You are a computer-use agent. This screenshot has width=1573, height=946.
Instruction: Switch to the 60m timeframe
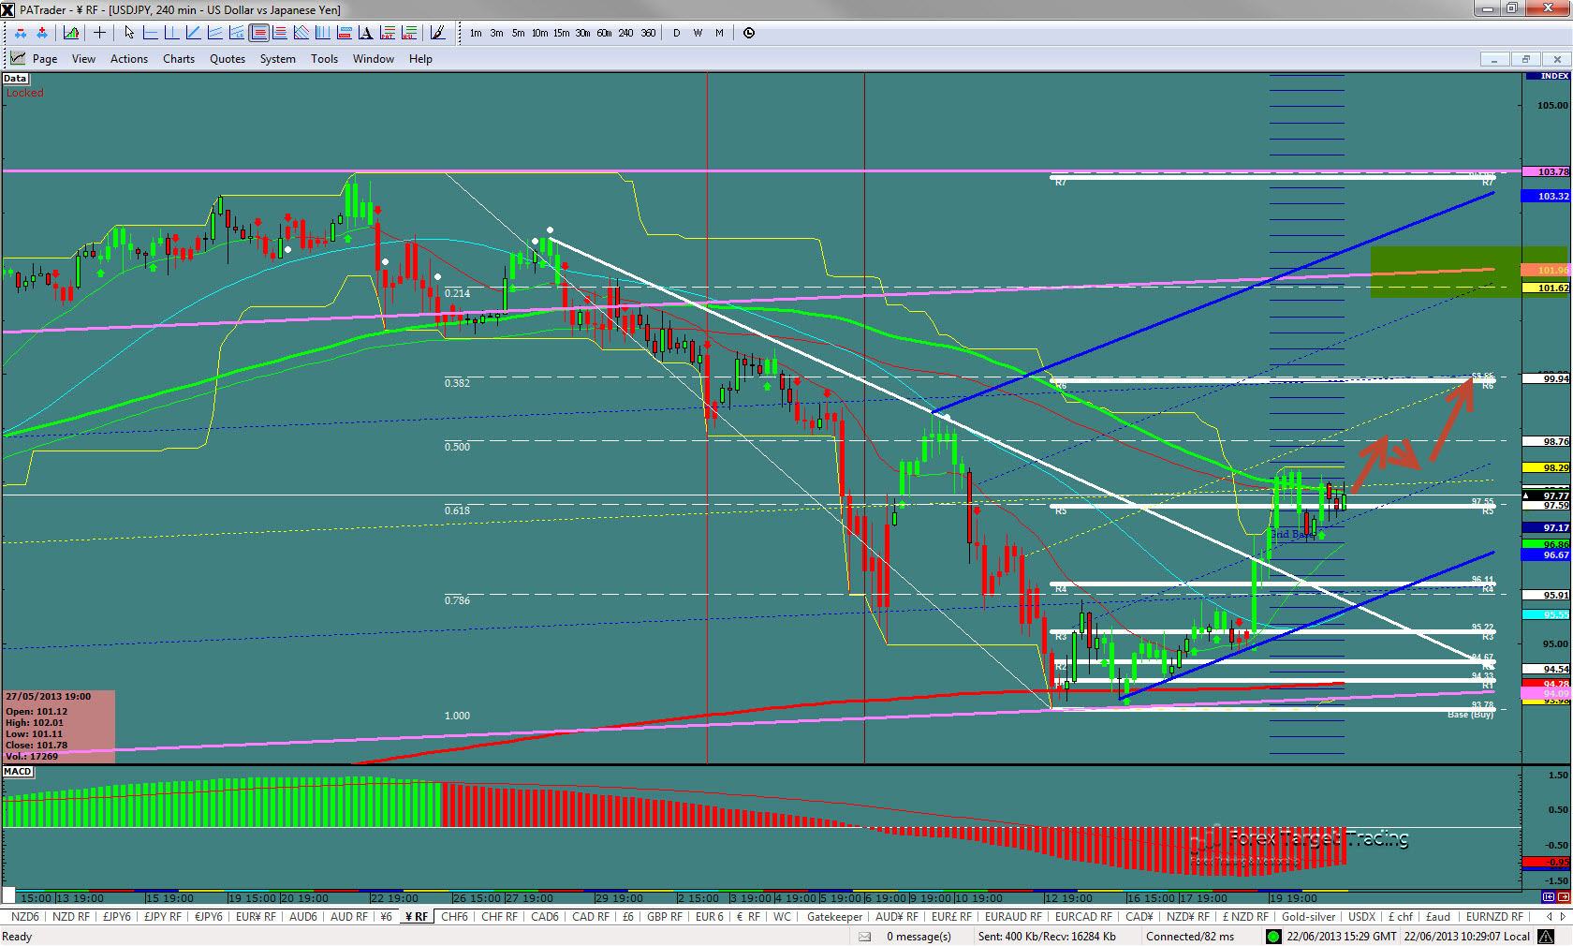coord(604,33)
